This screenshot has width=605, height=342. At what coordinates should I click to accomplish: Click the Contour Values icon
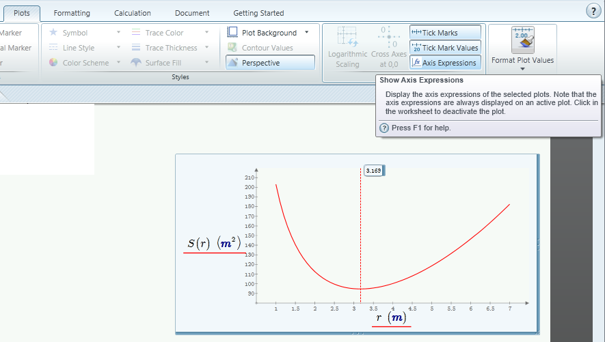[232, 47]
